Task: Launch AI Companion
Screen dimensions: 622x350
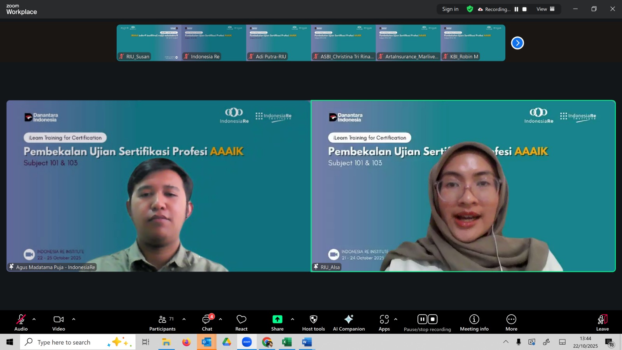Action: click(349, 323)
